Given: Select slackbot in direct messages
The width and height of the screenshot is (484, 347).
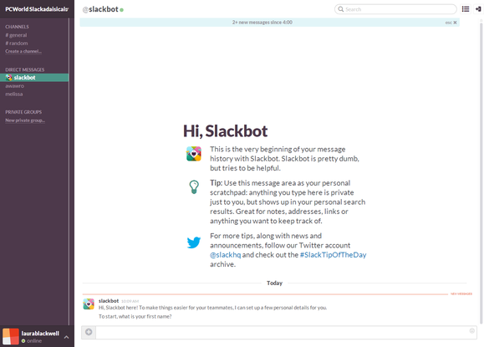Looking at the screenshot, I should pyautogui.click(x=34, y=78).
